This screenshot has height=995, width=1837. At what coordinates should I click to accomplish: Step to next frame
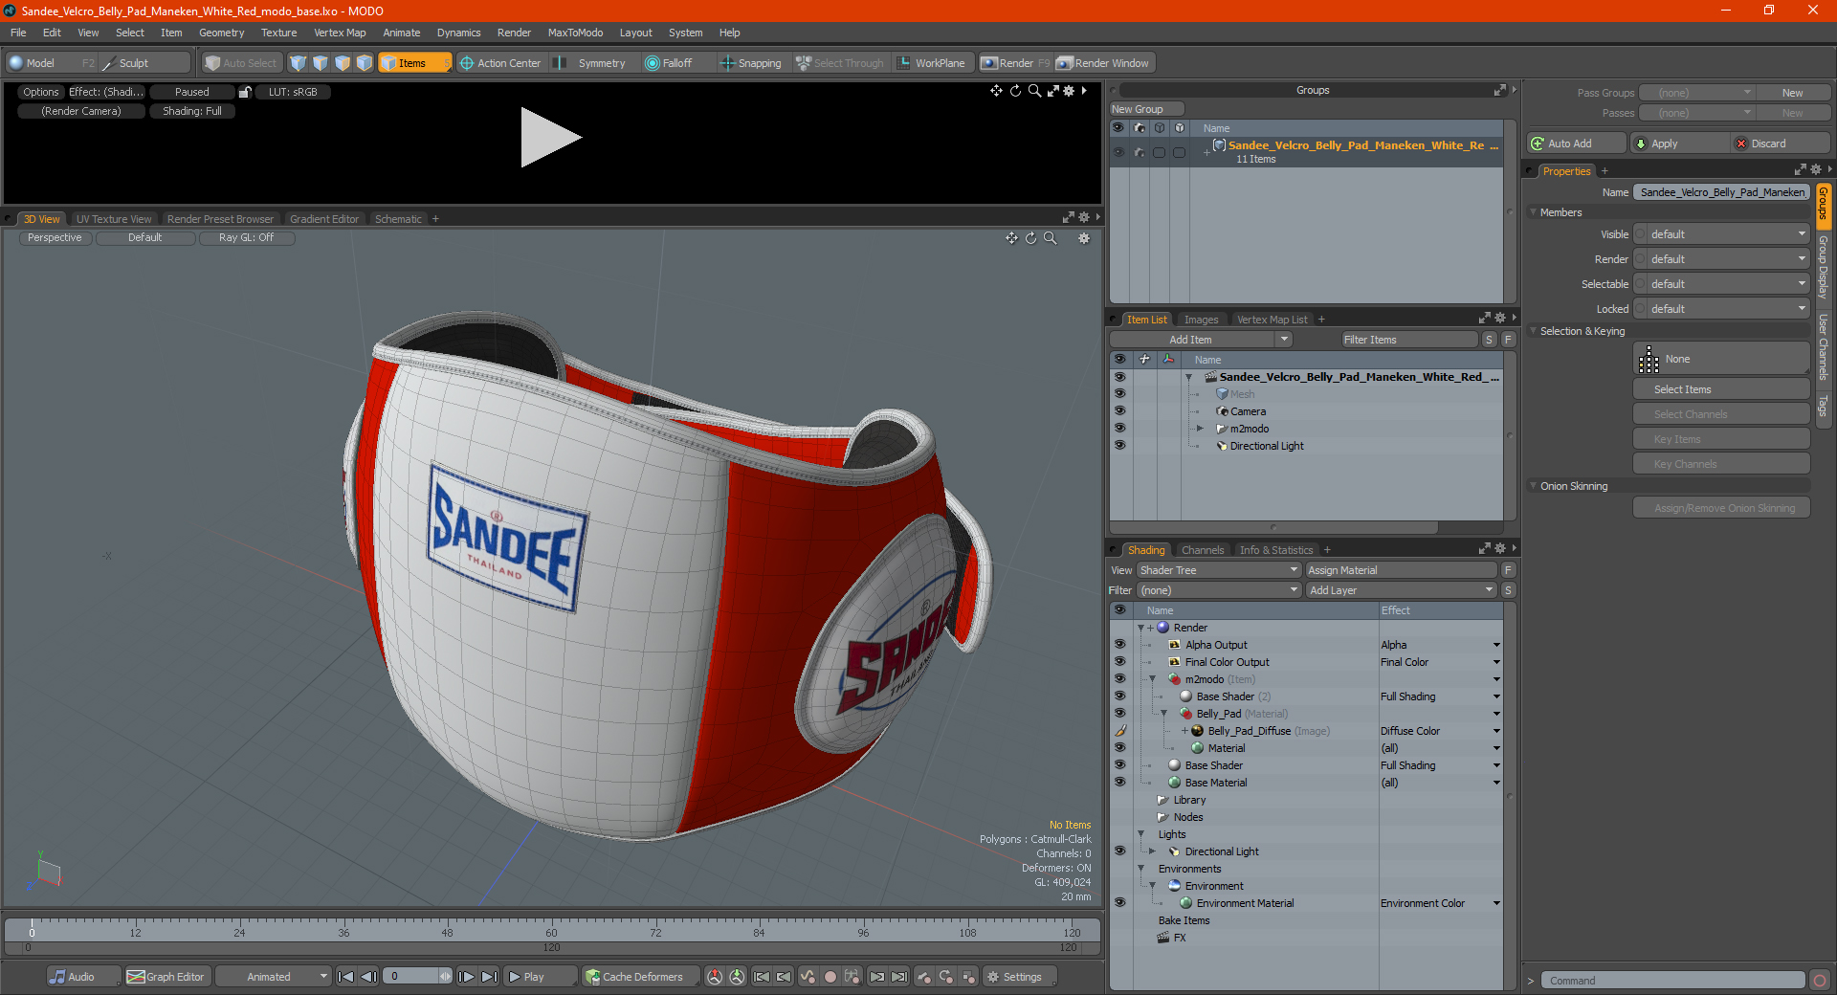[466, 977]
